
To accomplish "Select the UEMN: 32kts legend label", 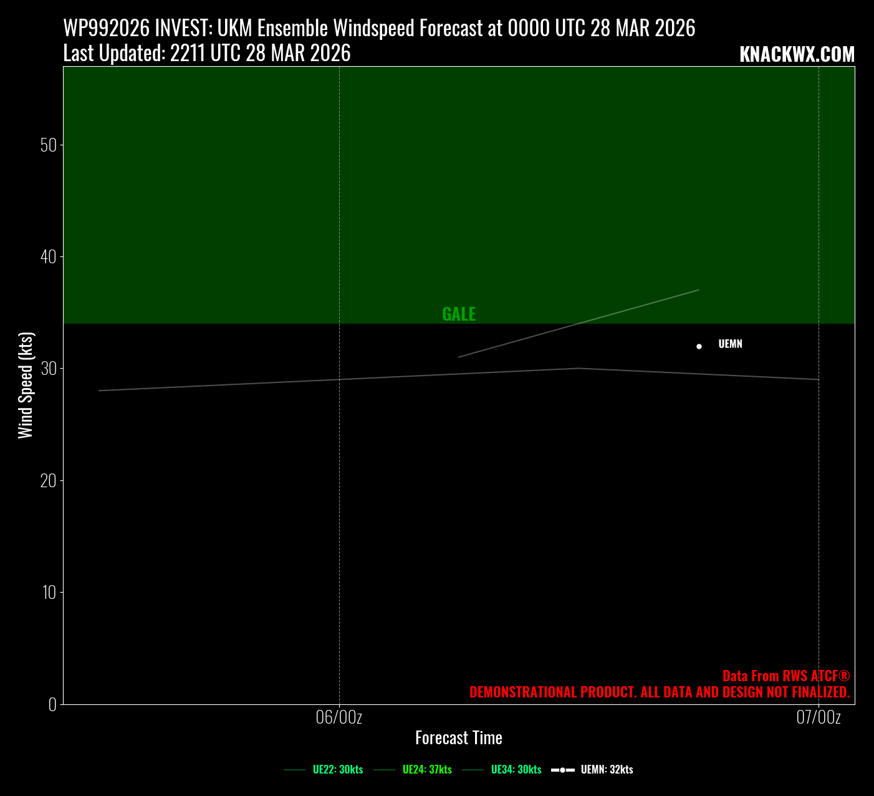I will point(607,770).
